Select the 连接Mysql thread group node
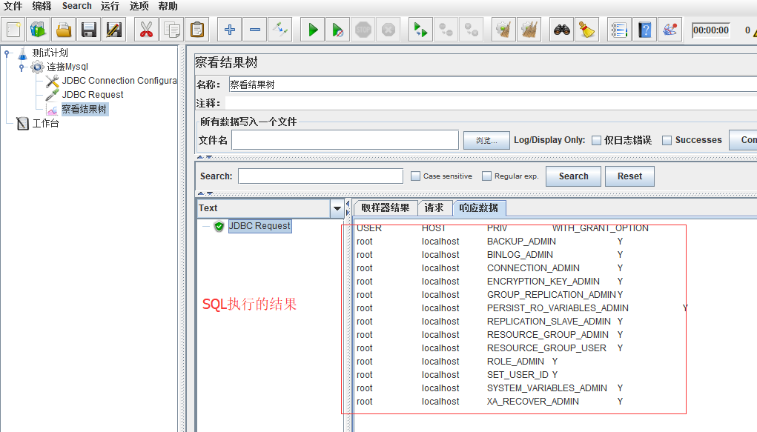Screen dimensions: 757x432 coord(67,67)
